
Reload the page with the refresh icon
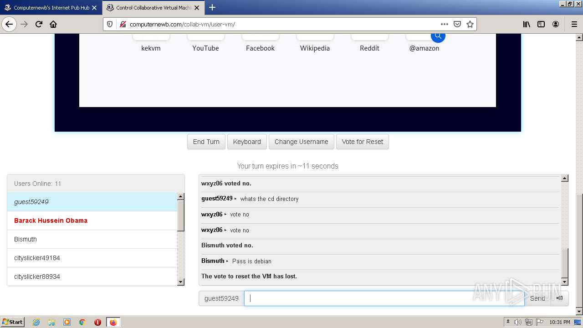pyautogui.click(x=39, y=24)
